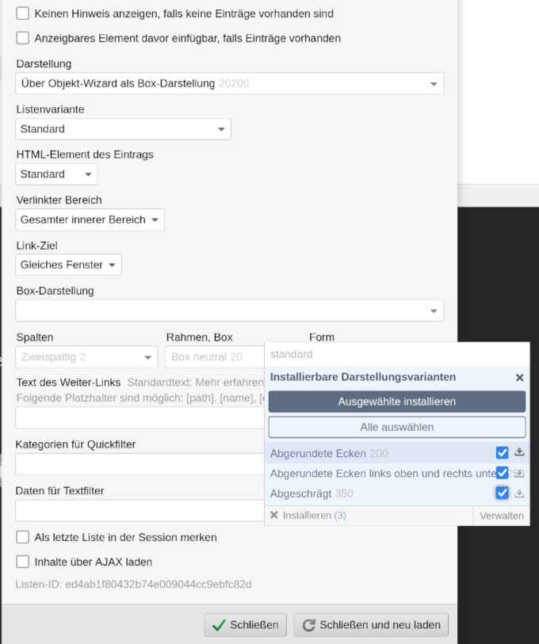The height and width of the screenshot is (644, 539).
Task: Switch to the Verwalten view
Action: 500,516
